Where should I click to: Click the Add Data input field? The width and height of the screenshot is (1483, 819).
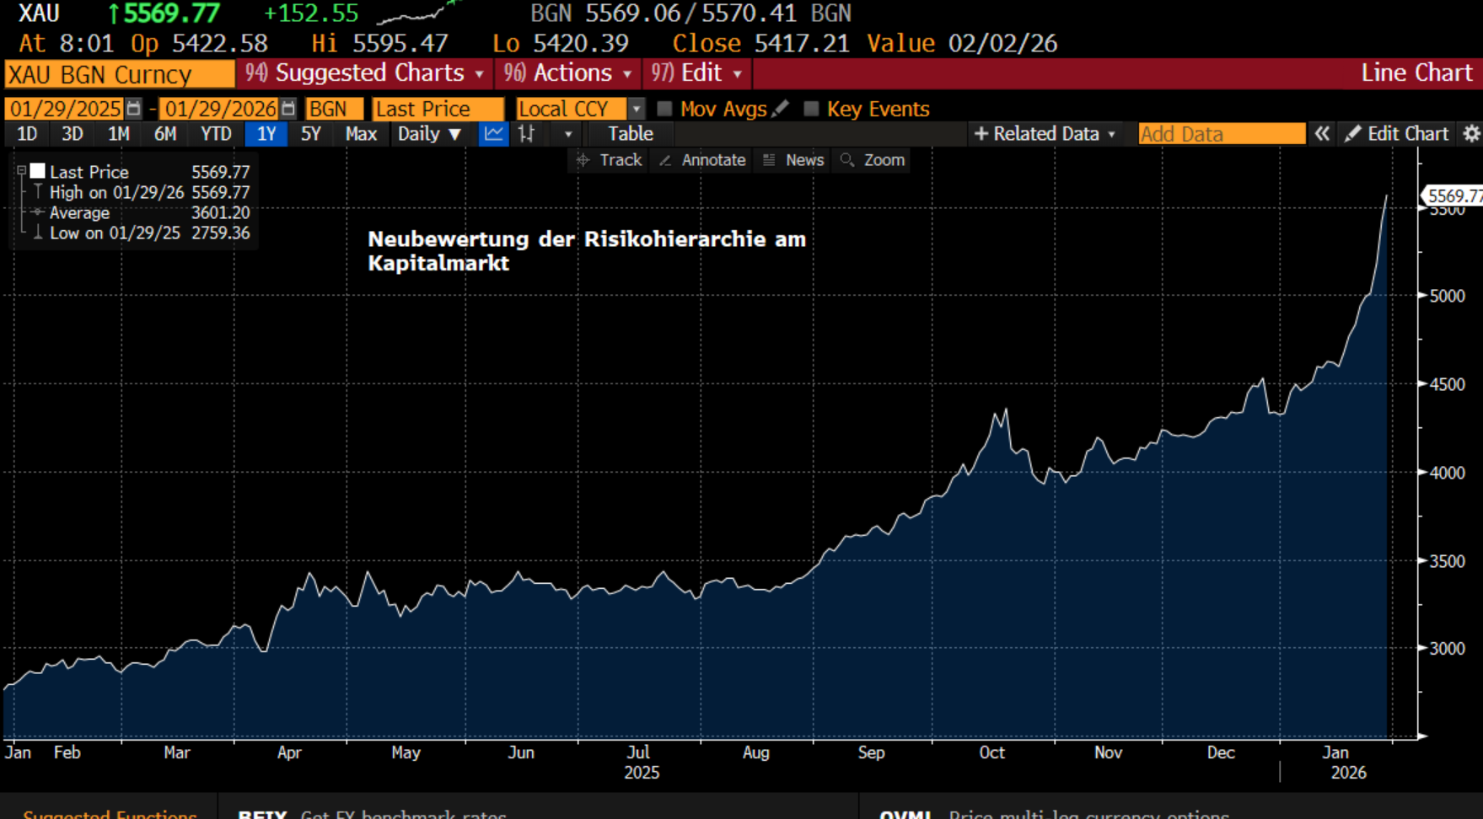[x=1221, y=134]
